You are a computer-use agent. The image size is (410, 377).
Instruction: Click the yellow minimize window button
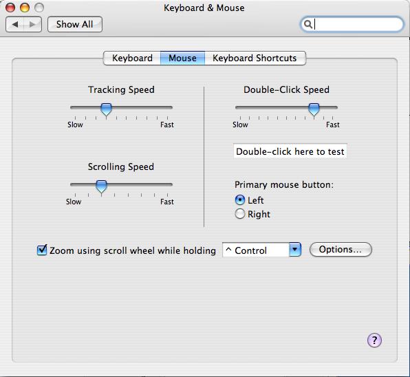point(25,8)
